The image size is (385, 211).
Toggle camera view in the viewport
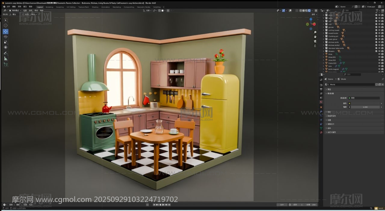315,41
